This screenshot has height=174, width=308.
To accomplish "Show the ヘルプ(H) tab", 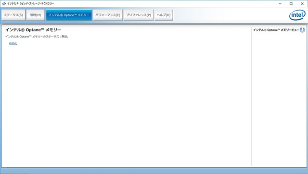I will click(164, 15).
